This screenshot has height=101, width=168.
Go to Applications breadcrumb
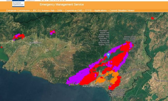(x=100, y=11)
